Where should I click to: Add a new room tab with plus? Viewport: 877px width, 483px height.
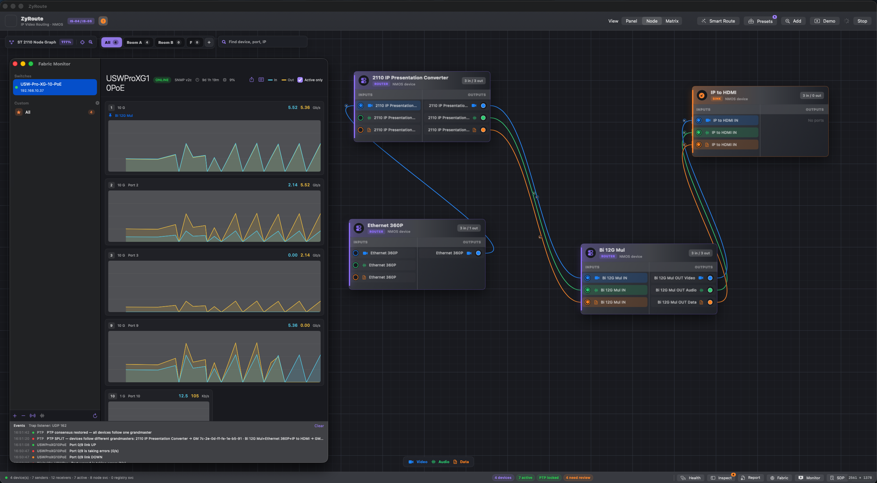click(209, 42)
